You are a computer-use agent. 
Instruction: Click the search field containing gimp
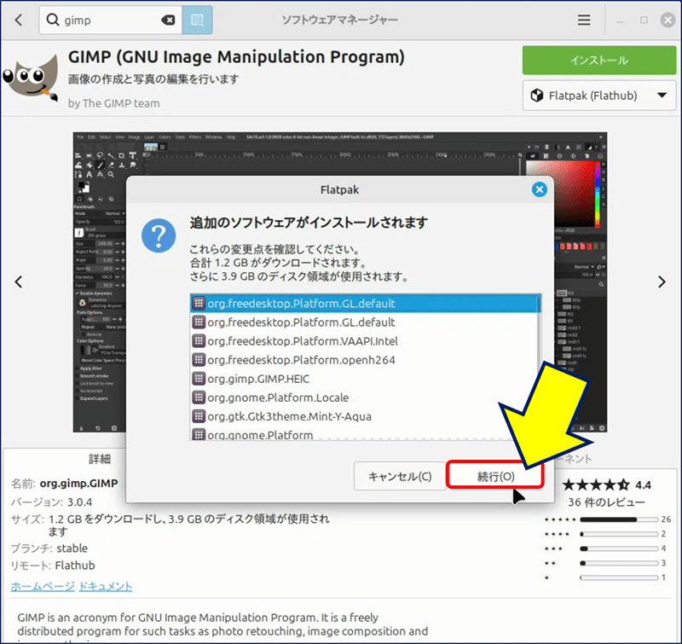pyautogui.click(x=111, y=20)
